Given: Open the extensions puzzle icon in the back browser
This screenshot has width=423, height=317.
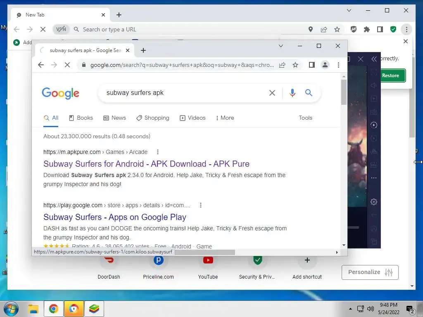Looking at the screenshot, I should click(367, 29).
